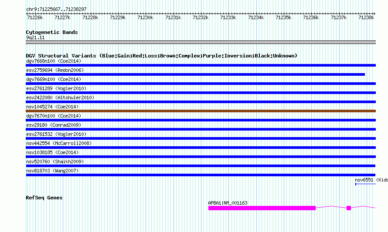
Task: Click the blue bar under nsv520760
Action: click(201, 166)
